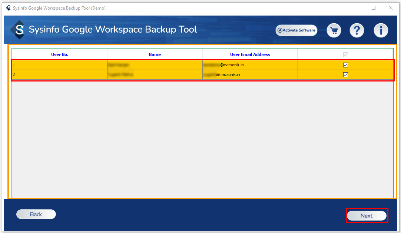Click the User No. column header
401x233 pixels.
click(60, 54)
